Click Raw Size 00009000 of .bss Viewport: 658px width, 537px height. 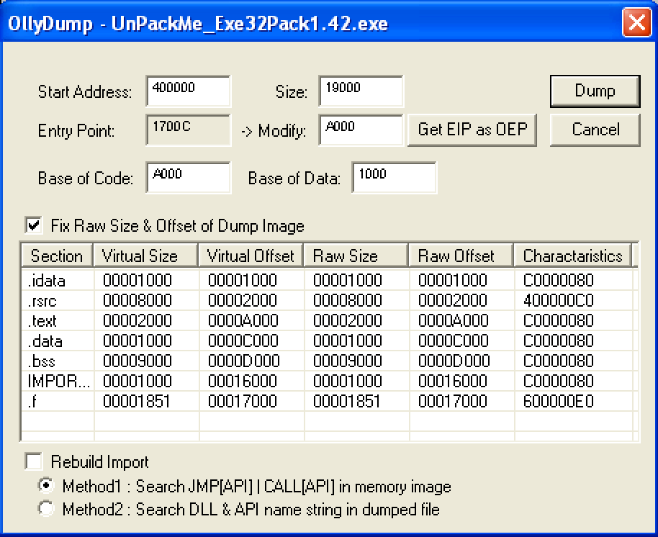(348, 361)
